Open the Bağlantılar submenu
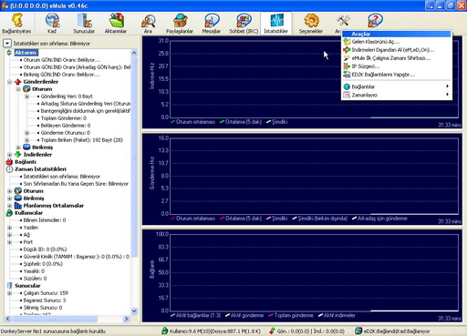 (397, 87)
